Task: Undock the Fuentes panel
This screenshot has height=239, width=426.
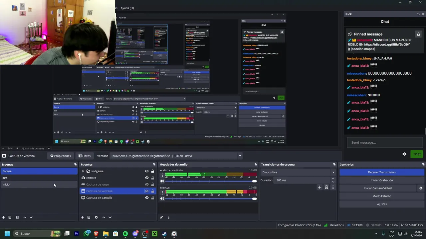Action: [x=154, y=164]
